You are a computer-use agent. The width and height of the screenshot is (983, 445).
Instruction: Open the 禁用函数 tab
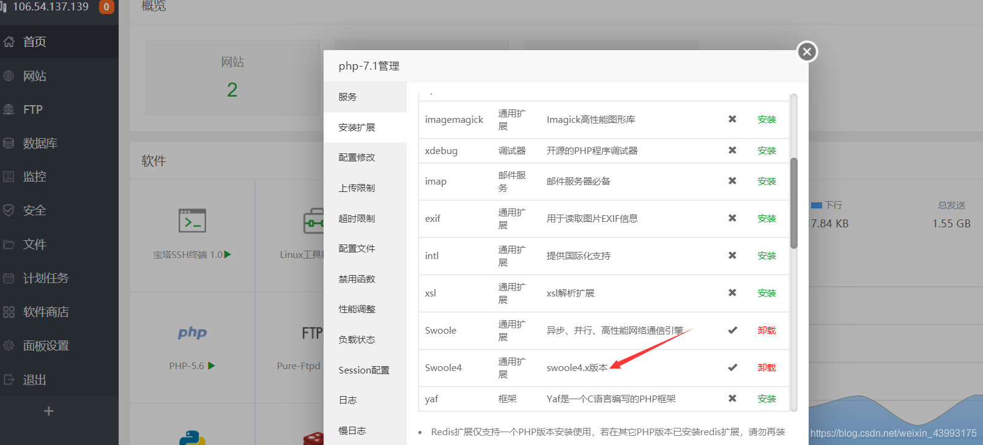click(x=365, y=279)
